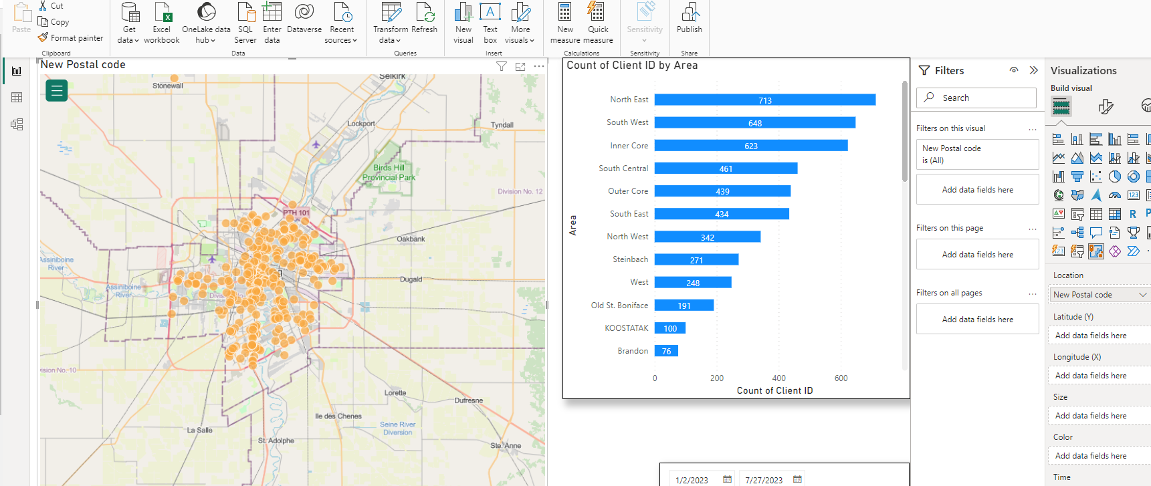Image resolution: width=1151 pixels, height=486 pixels.
Task: Enter focus mode on map visual
Action: (520, 66)
